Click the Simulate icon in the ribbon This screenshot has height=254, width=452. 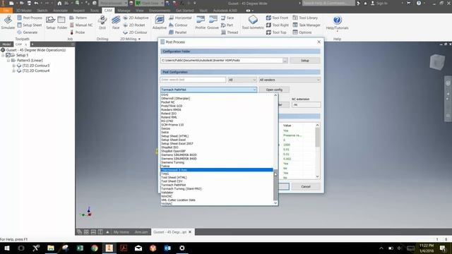(8, 23)
